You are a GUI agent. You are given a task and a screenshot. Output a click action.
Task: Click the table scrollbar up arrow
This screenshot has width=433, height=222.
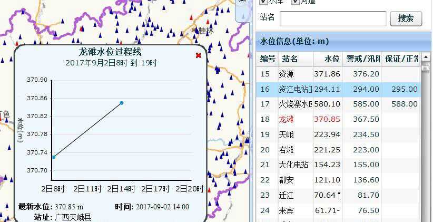point(426,57)
